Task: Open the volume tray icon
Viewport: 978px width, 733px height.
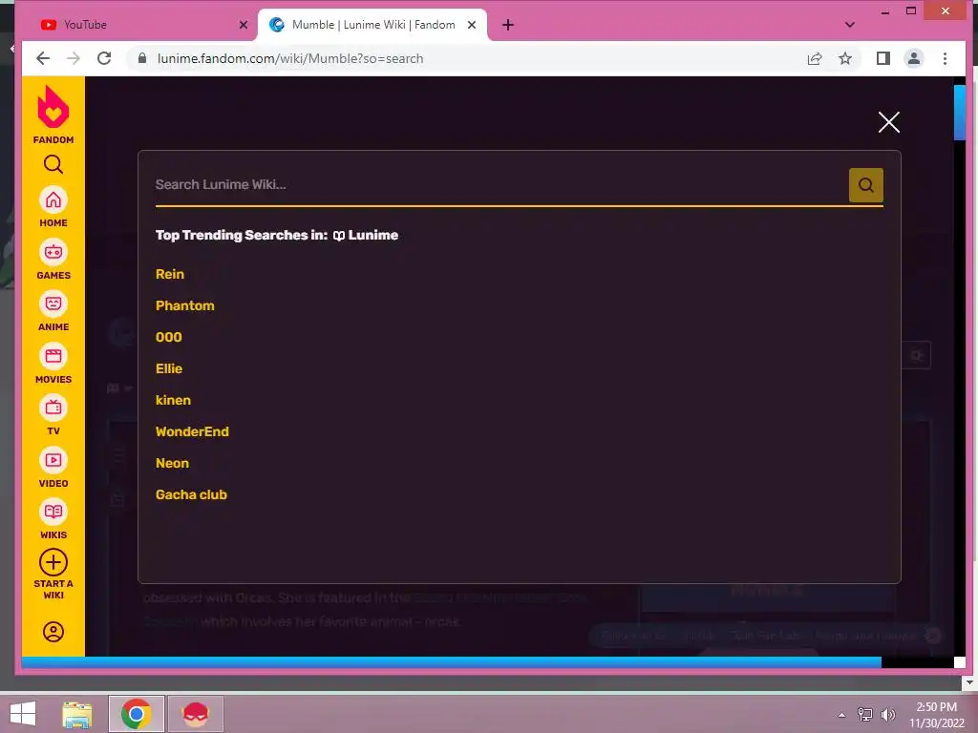Action: (x=887, y=715)
